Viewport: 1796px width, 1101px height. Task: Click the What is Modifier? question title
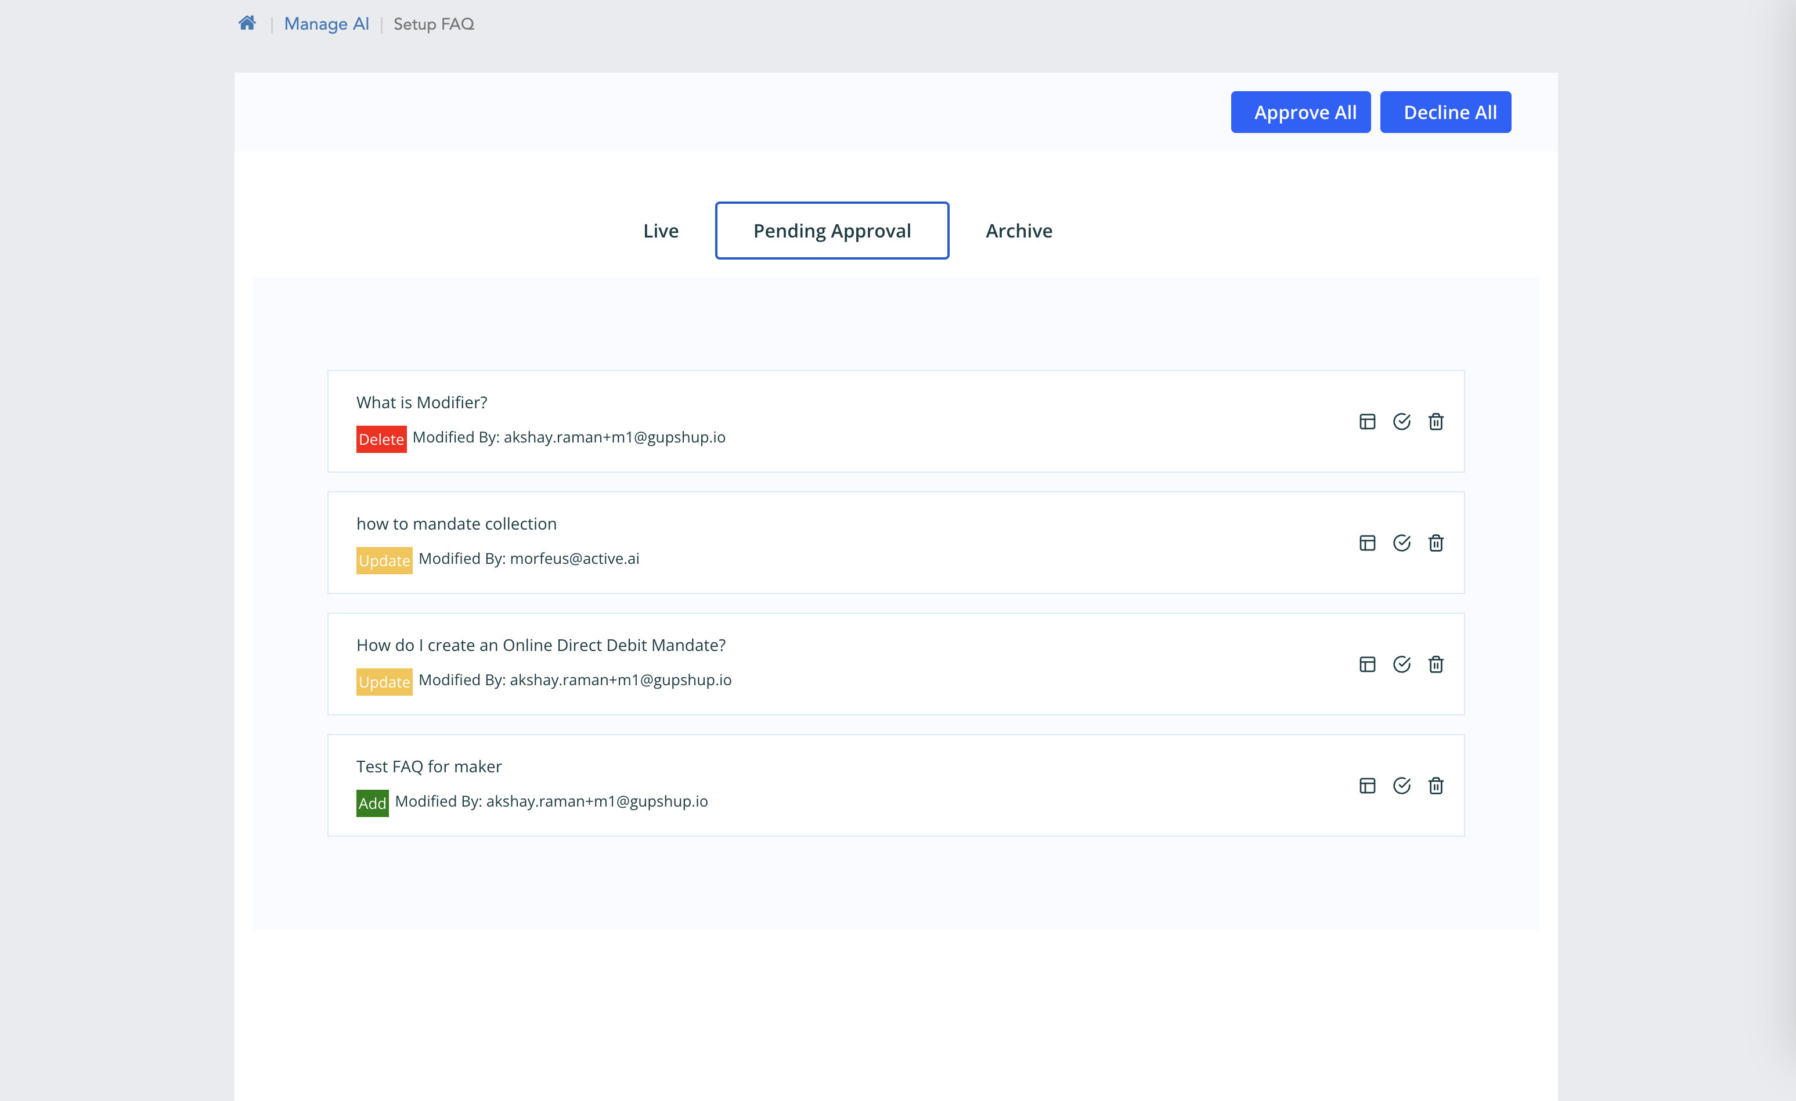click(421, 402)
